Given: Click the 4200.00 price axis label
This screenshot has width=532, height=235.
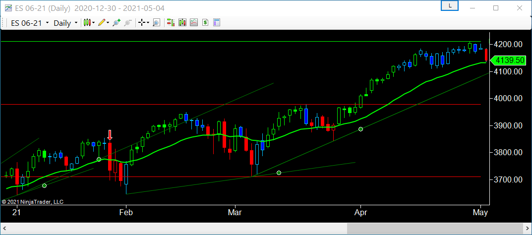Looking at the screenshot, I should (508, 45).
